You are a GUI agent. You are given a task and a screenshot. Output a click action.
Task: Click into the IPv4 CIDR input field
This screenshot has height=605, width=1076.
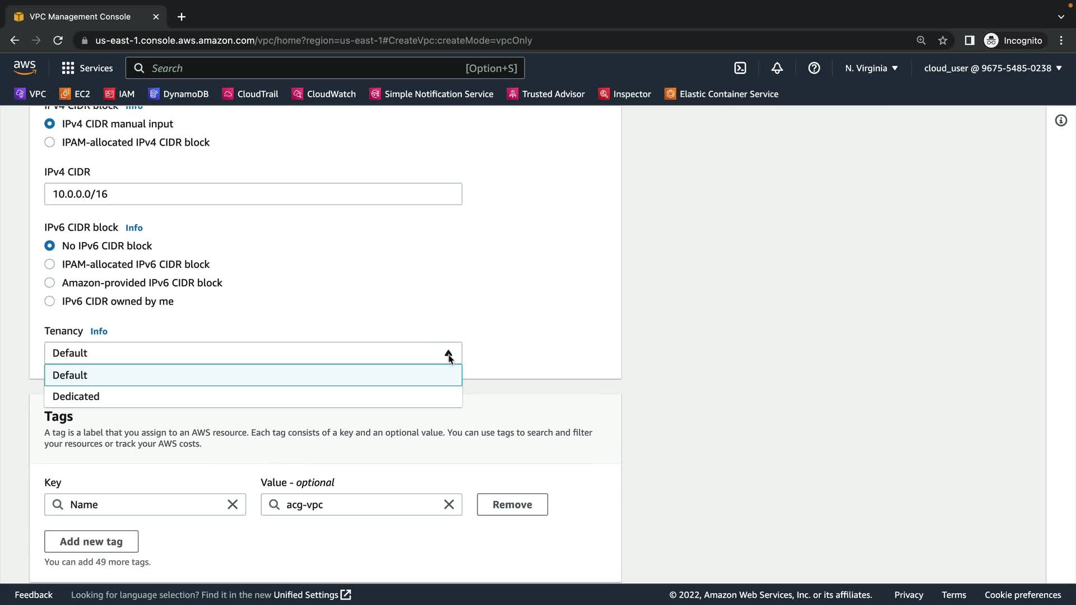click(253, 194)
